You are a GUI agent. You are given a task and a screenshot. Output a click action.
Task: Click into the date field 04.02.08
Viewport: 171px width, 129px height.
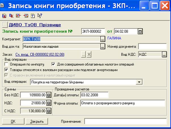[126, 31]
